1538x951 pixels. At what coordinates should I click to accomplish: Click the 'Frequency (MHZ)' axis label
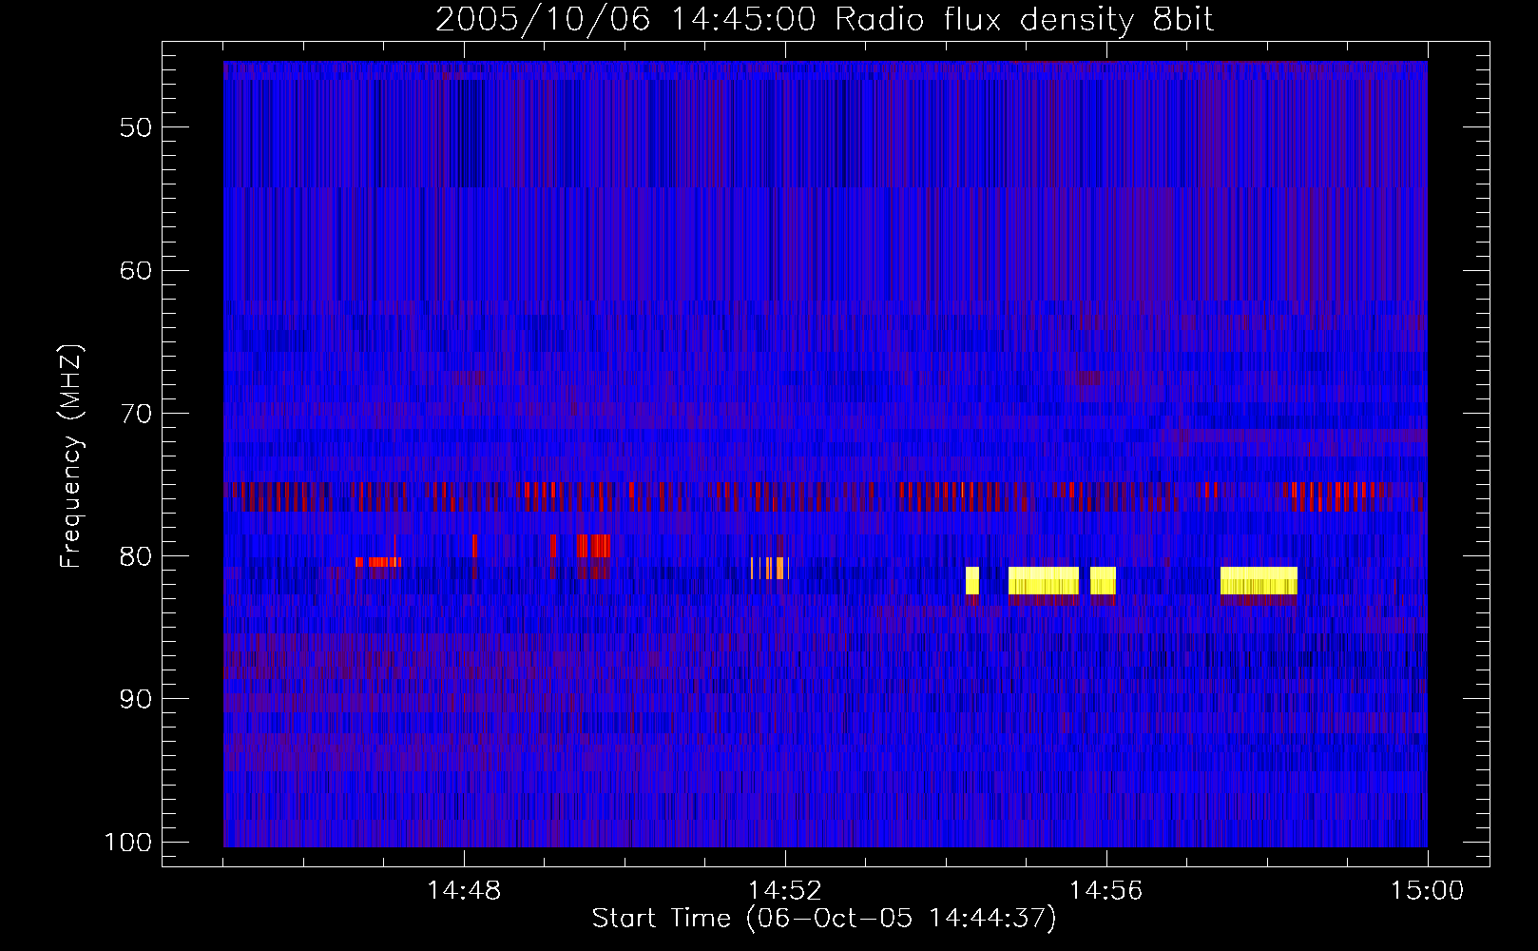tap(71, 456)
